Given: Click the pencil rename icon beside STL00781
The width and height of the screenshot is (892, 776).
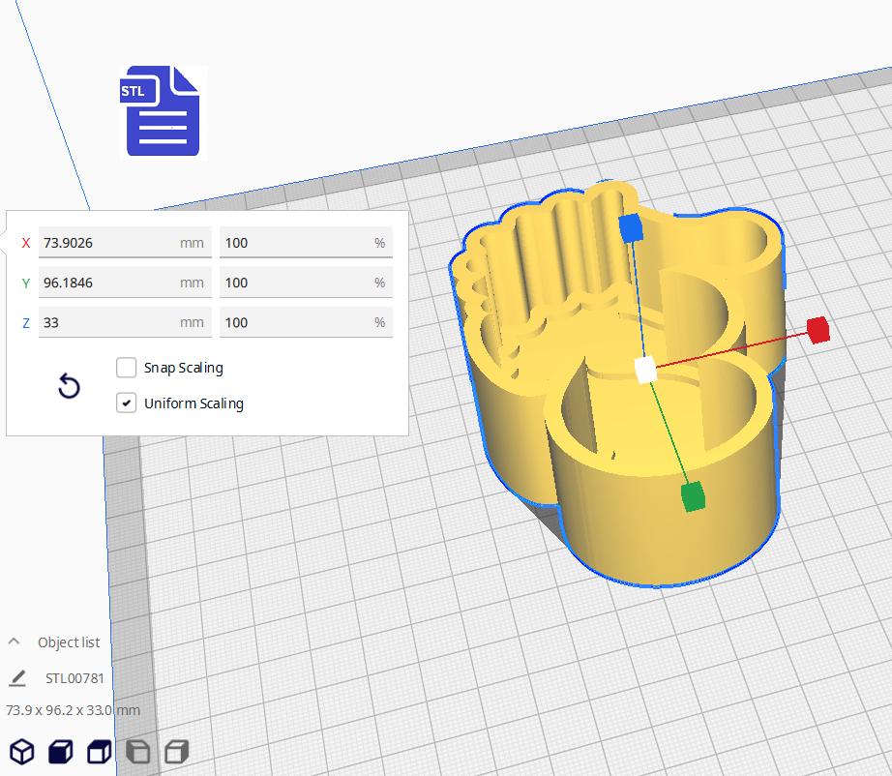Looking at the screenshot, I should [x=17, y=677].
